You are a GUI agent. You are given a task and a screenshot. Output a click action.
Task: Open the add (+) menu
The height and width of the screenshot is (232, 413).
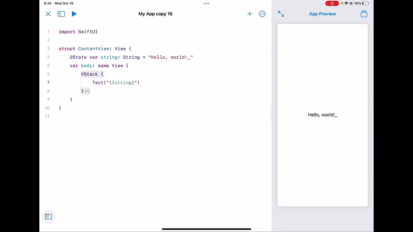[250, 14]
